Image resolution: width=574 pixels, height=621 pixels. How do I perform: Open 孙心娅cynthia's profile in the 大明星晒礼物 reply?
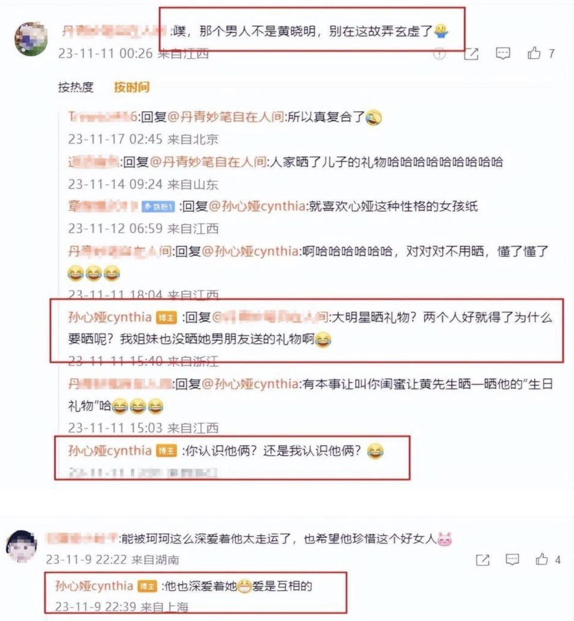tap(110, 317)
